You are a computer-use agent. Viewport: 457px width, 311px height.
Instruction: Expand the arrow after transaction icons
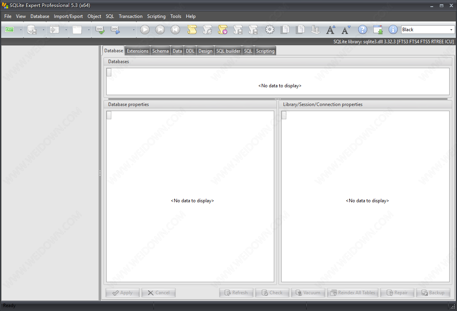pos(134,30)
